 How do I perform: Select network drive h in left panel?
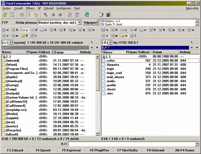(53, 30)
